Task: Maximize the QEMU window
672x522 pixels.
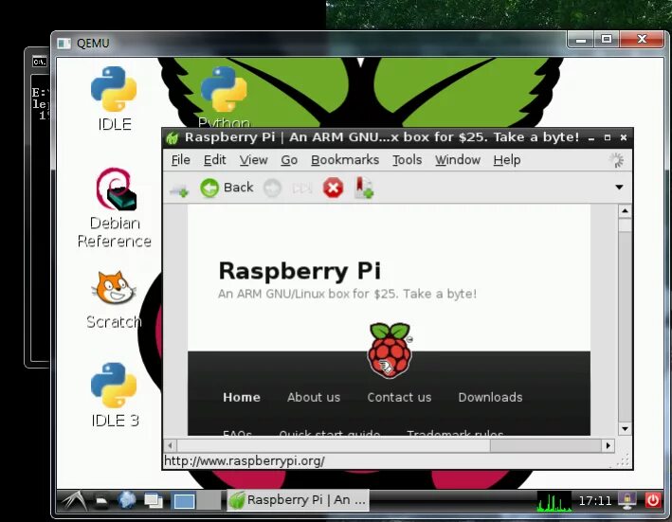Action: (x=606, y=40)
